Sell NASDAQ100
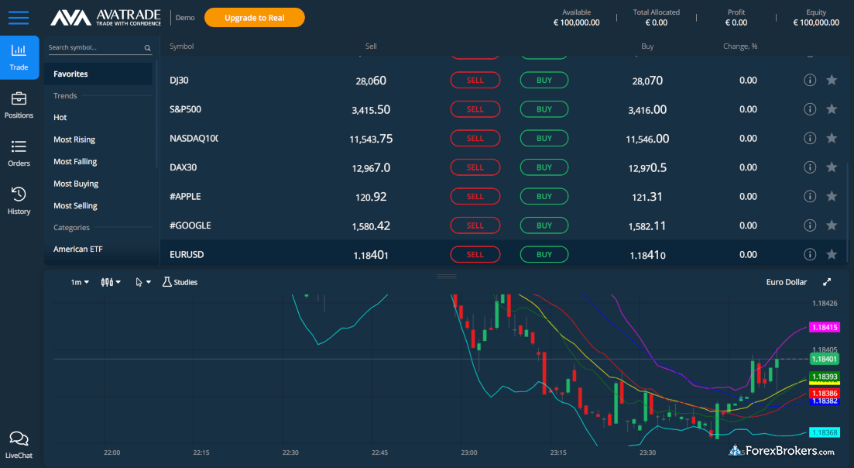Viewport: 854px width, 468px height. coord(475,138)
